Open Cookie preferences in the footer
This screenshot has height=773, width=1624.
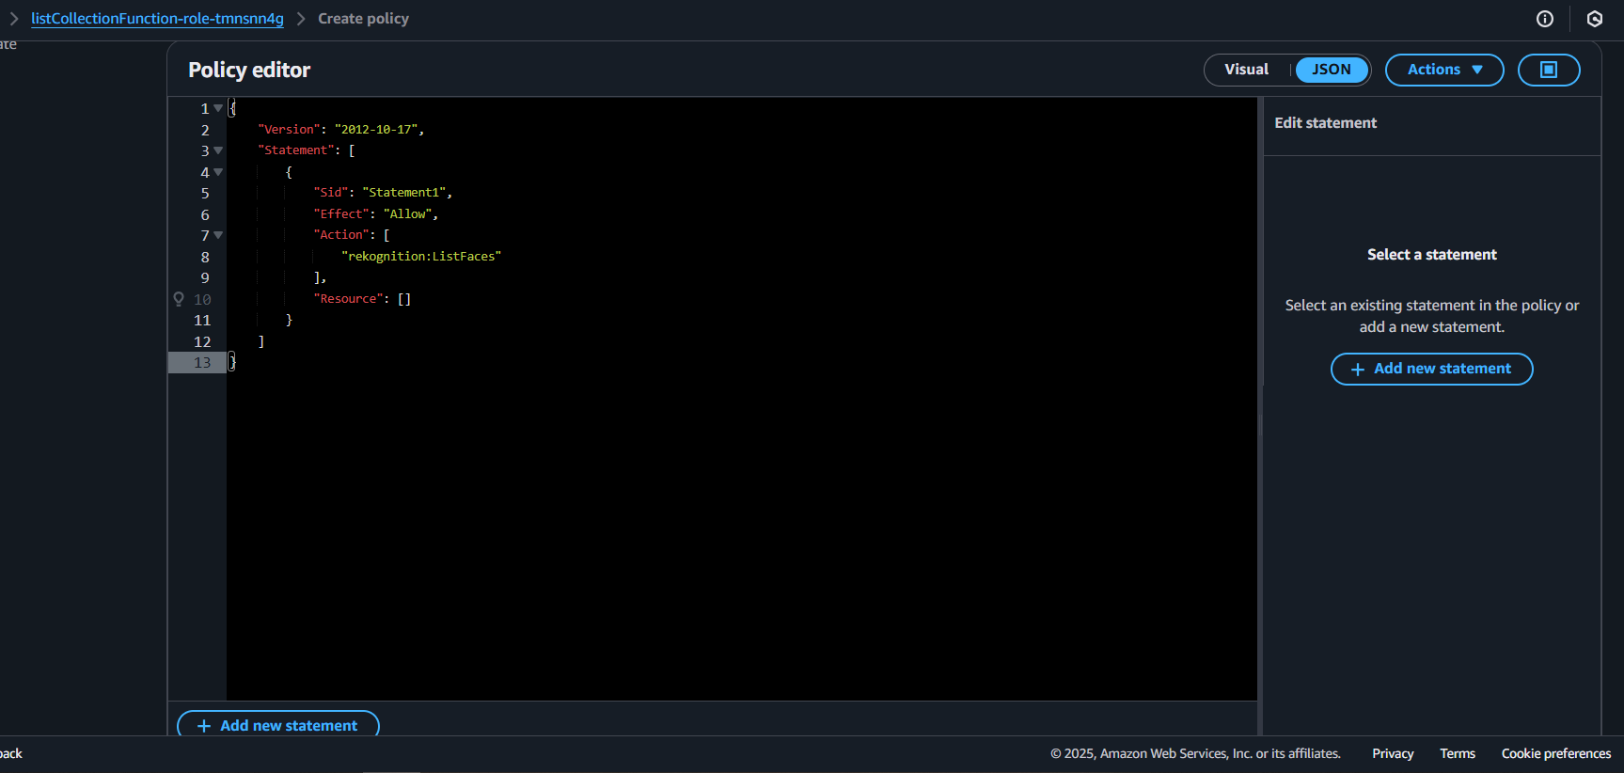click(1556, 753)
